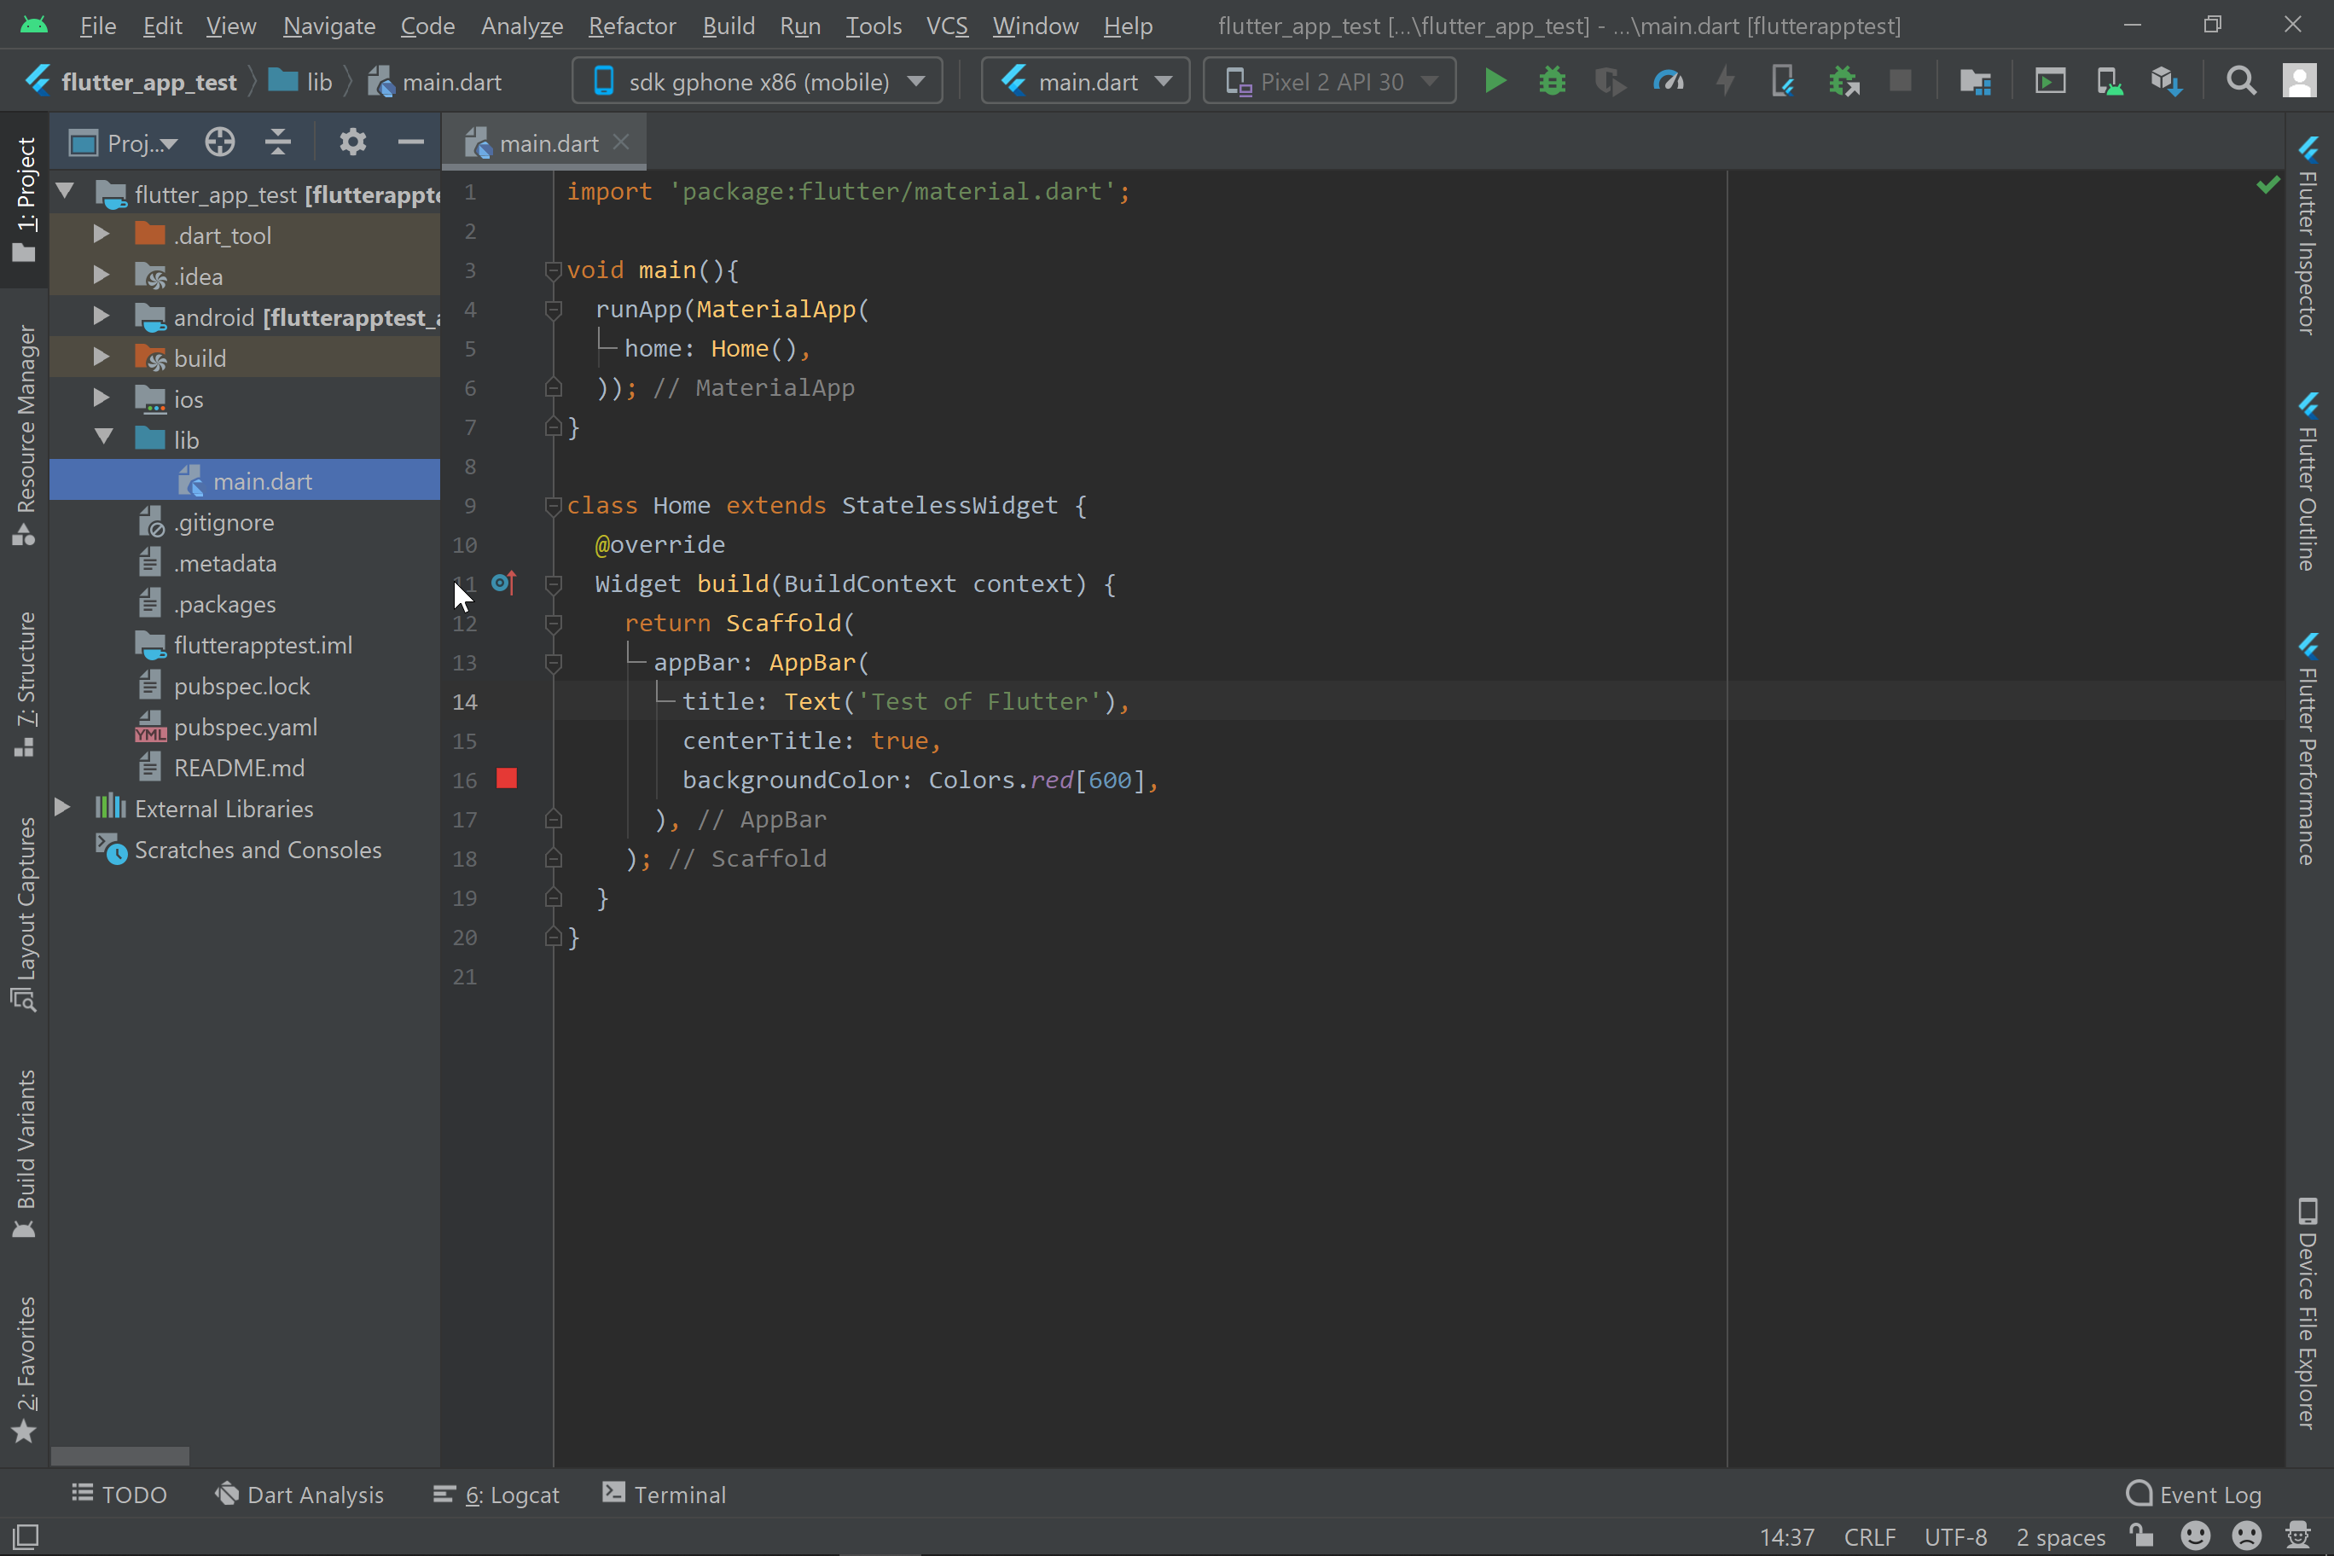The width and height of the screenshot is (2334, 1556).
Task: Open the Build menu
Action: tap(728, 26)
